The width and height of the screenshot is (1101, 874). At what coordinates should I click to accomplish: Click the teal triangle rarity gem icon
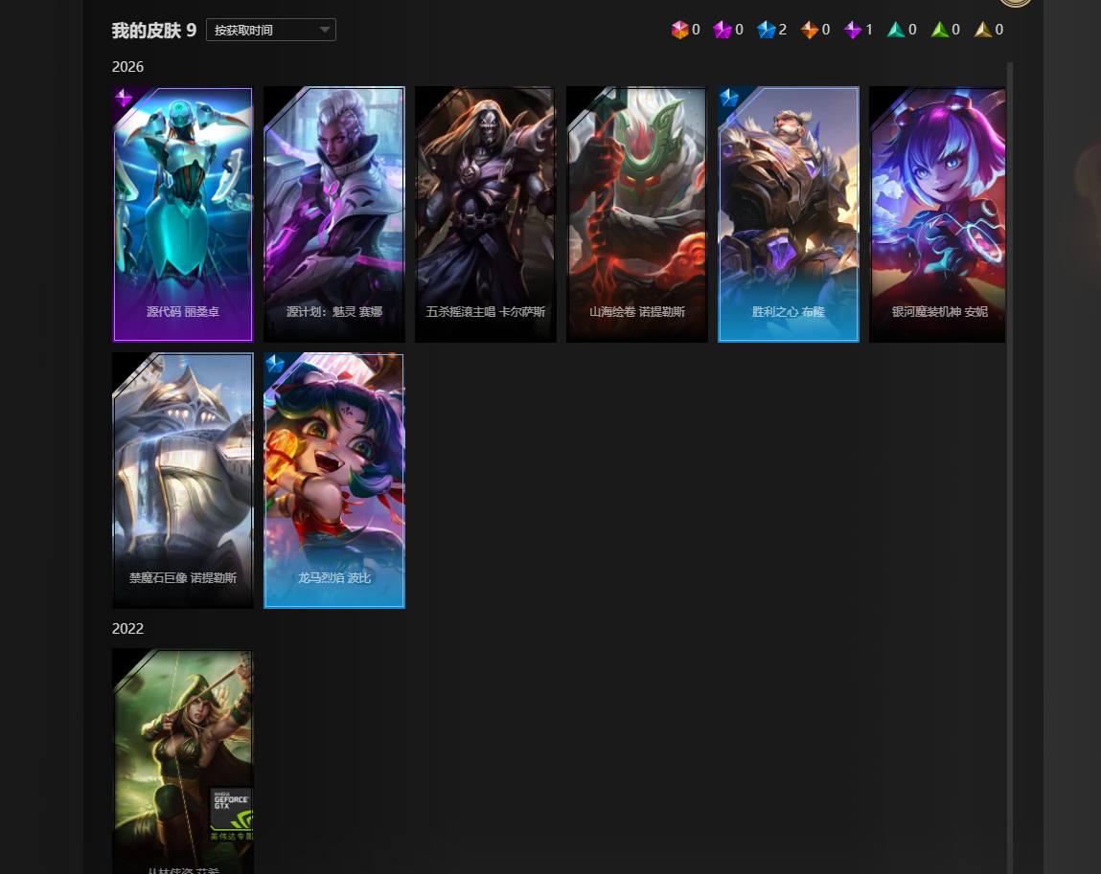click(896, 30)
